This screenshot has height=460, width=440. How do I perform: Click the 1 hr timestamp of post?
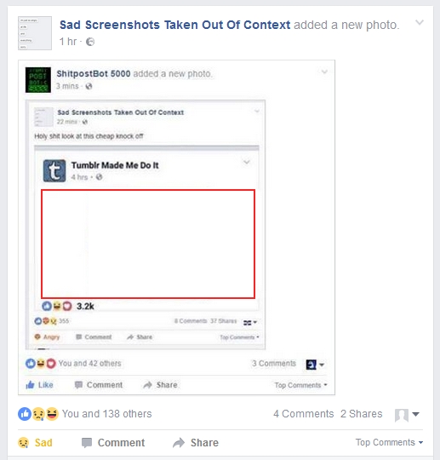68,42
